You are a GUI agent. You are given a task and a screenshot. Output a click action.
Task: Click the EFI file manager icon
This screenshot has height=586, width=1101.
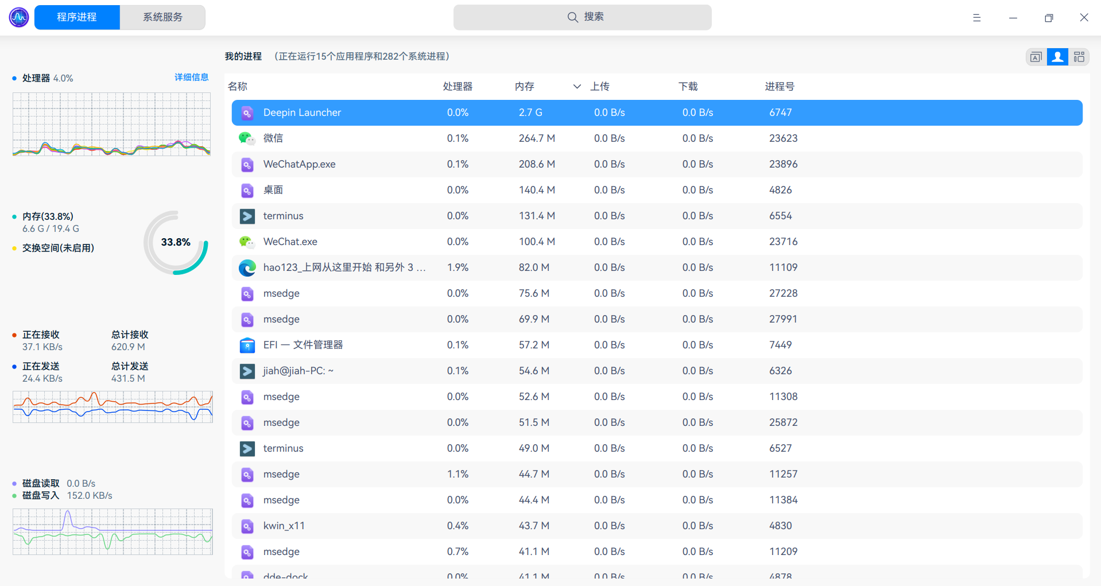tap(247, 345)
